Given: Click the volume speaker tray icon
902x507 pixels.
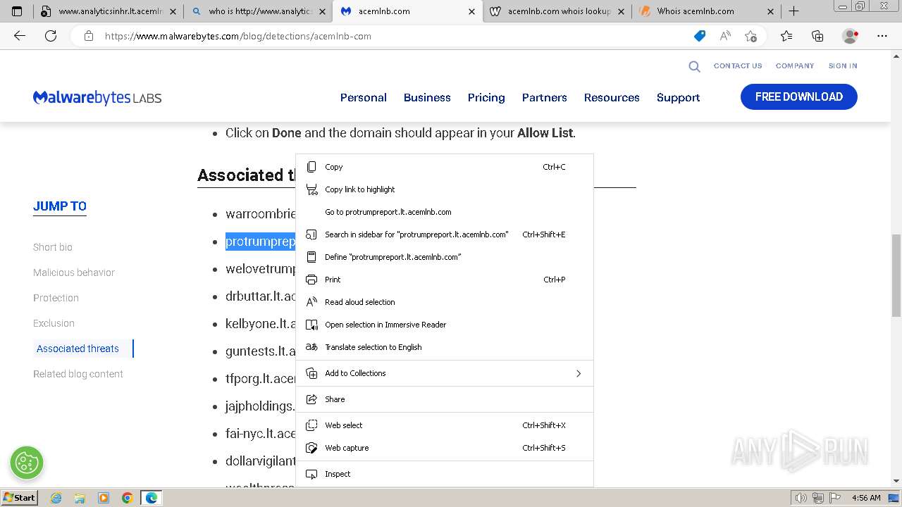Looking at the screenshot, I should pos(801,498).
